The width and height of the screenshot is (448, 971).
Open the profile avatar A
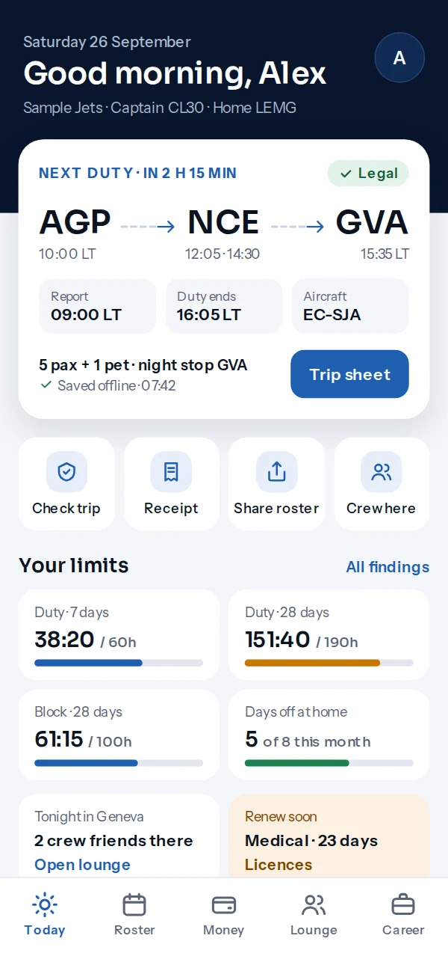(399, 58)
